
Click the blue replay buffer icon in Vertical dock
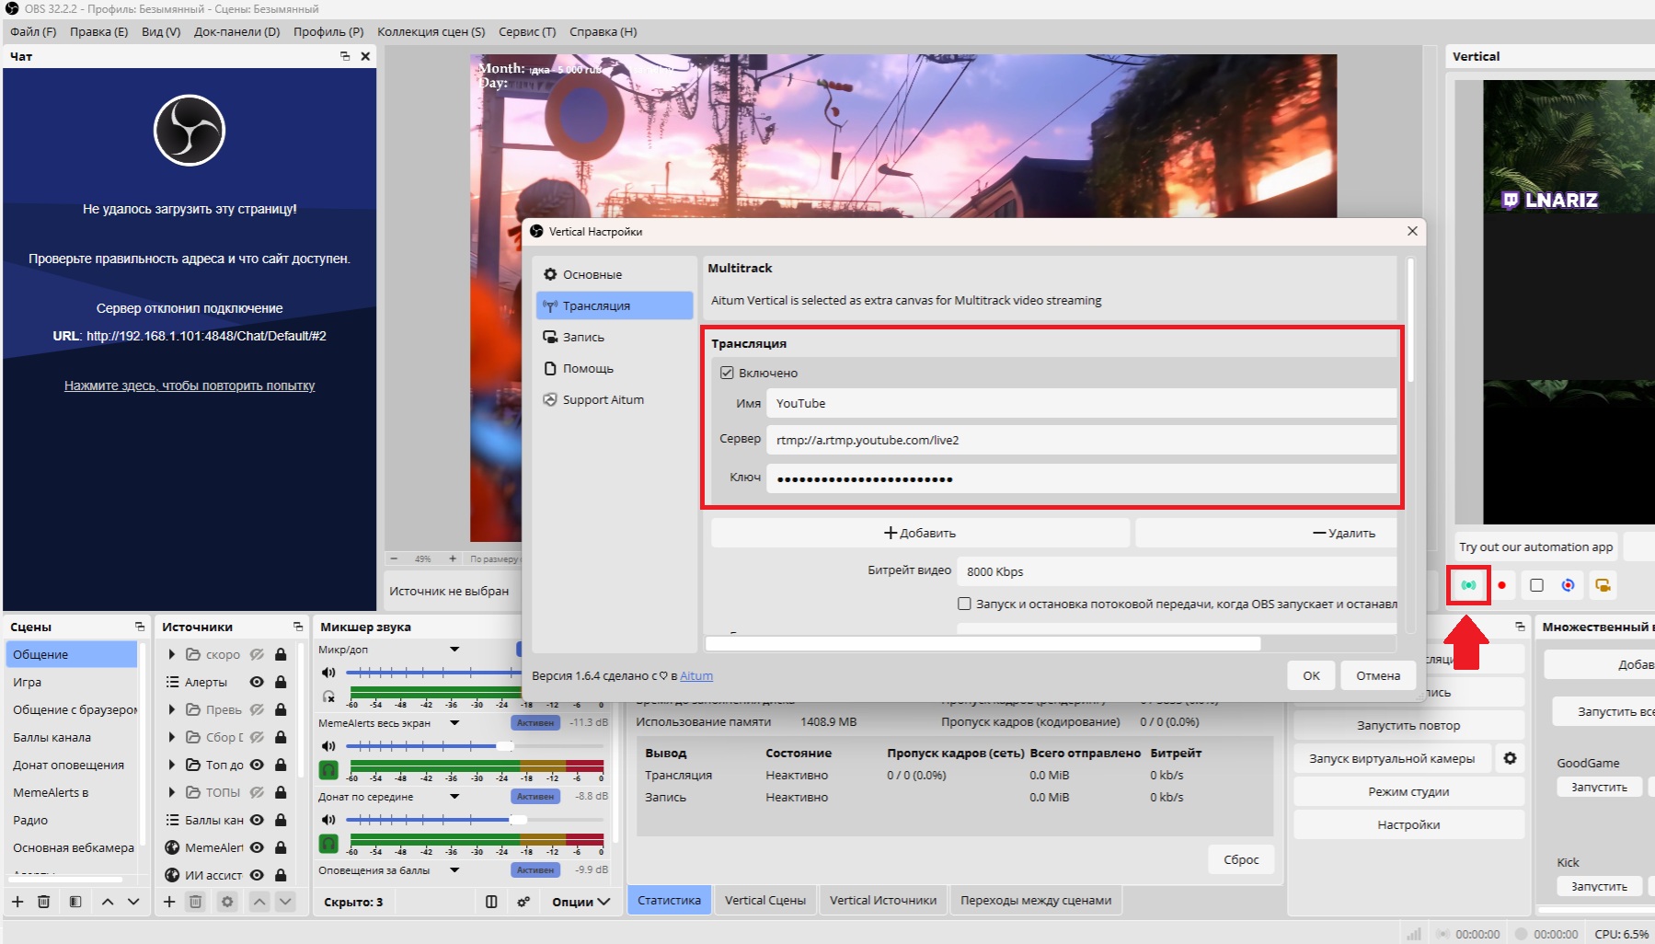(1569, 585)
